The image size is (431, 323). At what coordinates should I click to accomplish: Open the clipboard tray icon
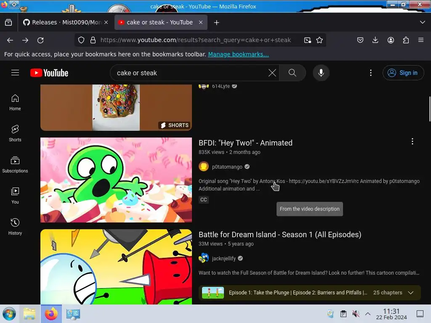coord(343,314)
